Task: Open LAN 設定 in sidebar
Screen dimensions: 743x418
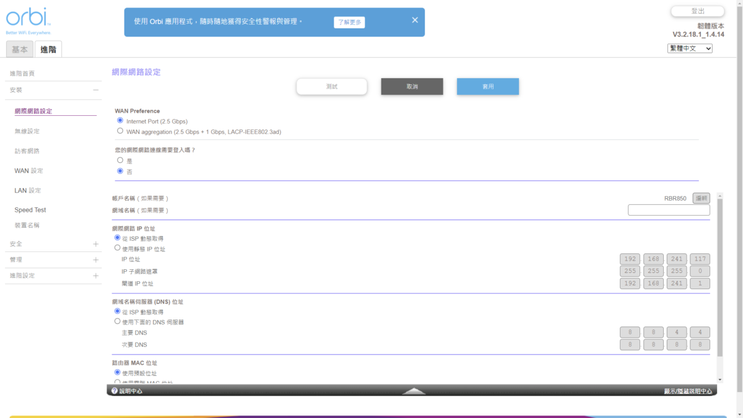Action: tap(28, 191)
